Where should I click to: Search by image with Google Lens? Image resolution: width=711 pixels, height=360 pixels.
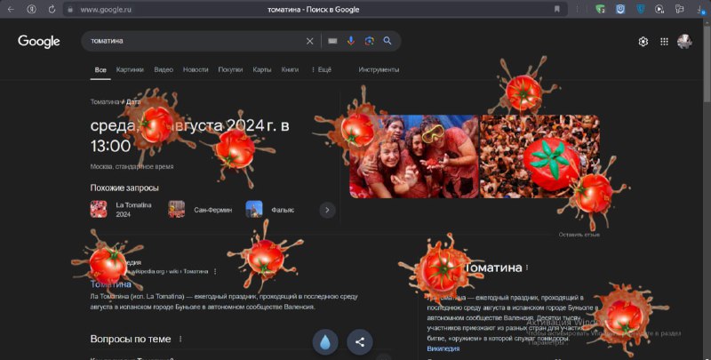coord(370,41)
